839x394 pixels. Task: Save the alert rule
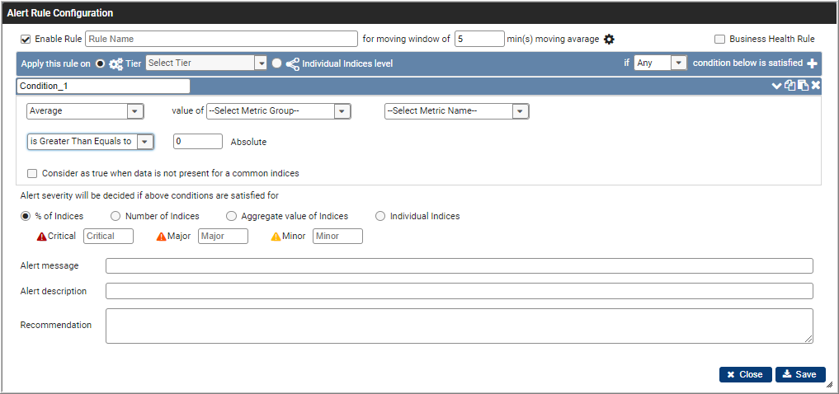(800, 374)
